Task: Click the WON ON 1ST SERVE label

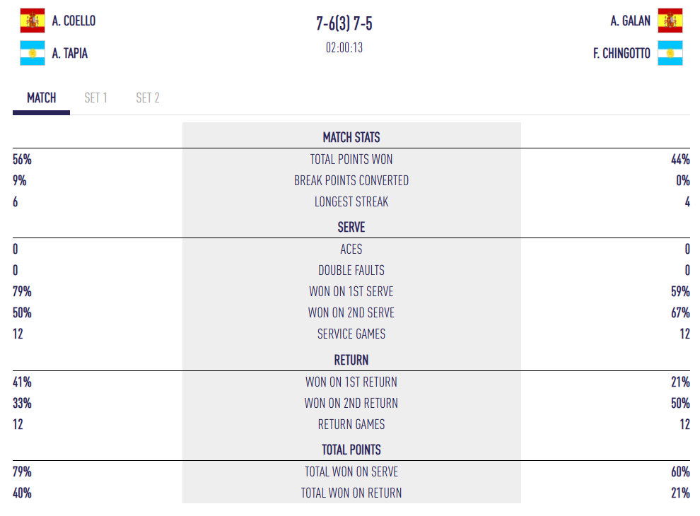Action: 351,292
